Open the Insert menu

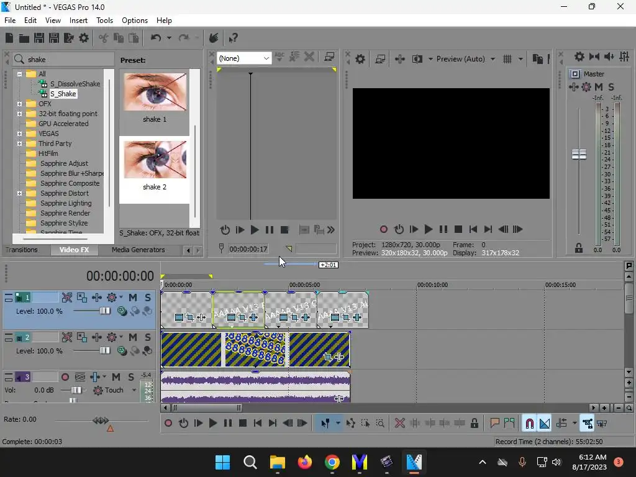[78, 20]
